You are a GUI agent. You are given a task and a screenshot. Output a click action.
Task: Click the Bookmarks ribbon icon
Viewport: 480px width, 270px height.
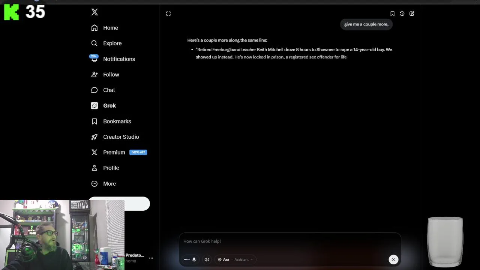[94, 121]
